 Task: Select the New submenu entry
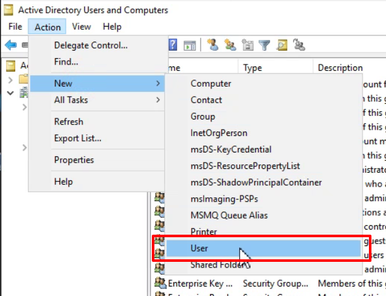[97, 83]
